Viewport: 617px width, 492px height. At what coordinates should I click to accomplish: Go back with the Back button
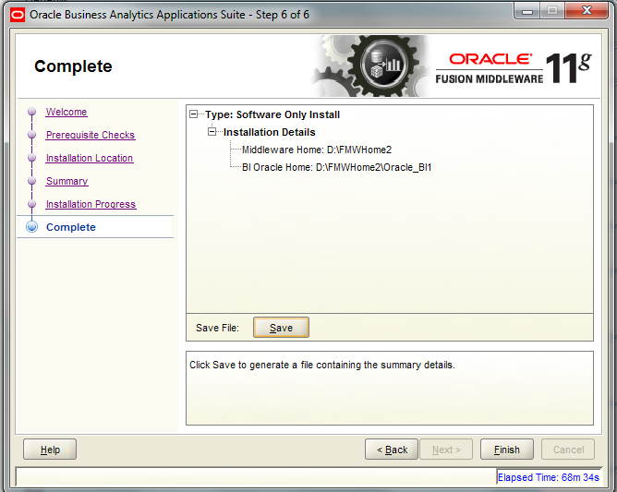(x=392, y=450)
